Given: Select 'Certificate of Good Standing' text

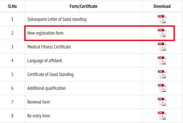Looking at the screenshot, I should (50, 74).
